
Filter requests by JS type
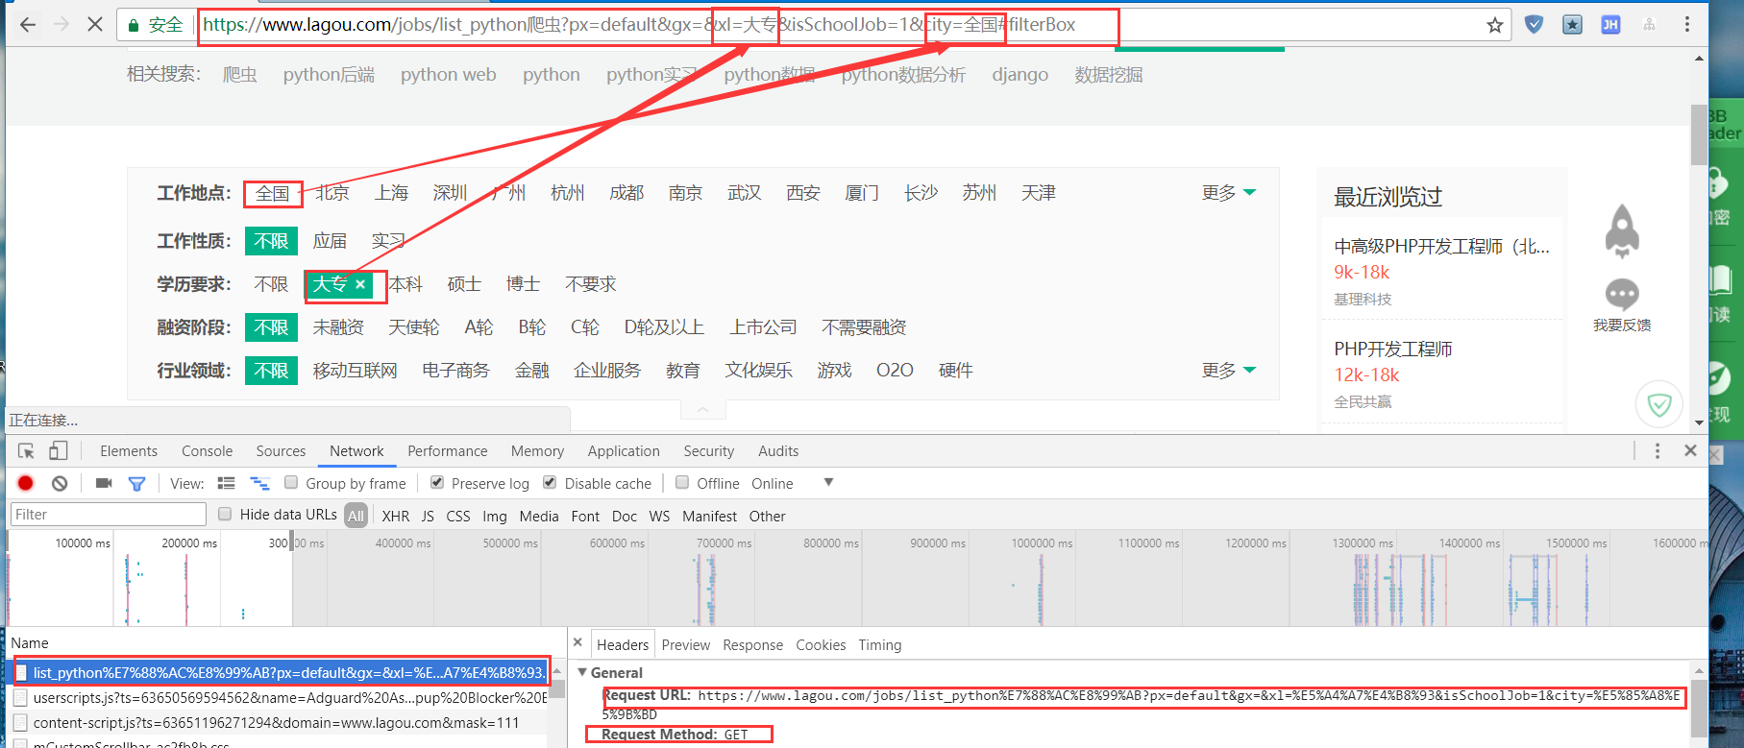coord(428,516)
